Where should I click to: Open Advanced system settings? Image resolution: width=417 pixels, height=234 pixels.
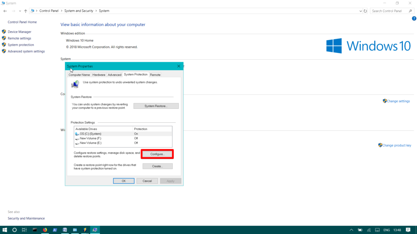click(26, 51)
